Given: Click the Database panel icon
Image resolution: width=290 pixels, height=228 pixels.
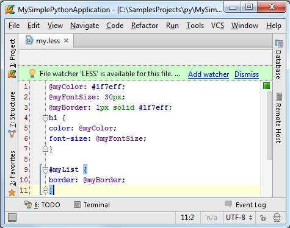Looking at the screenshot, I should pos(279,43).
